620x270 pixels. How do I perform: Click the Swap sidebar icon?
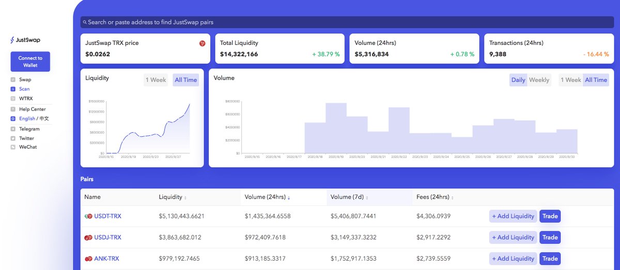(13, 80)
